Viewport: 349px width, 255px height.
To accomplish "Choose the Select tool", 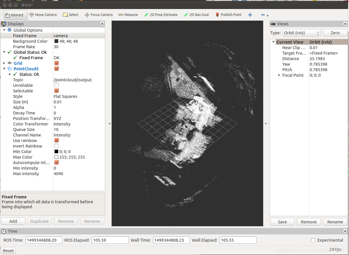I will 71,15.
